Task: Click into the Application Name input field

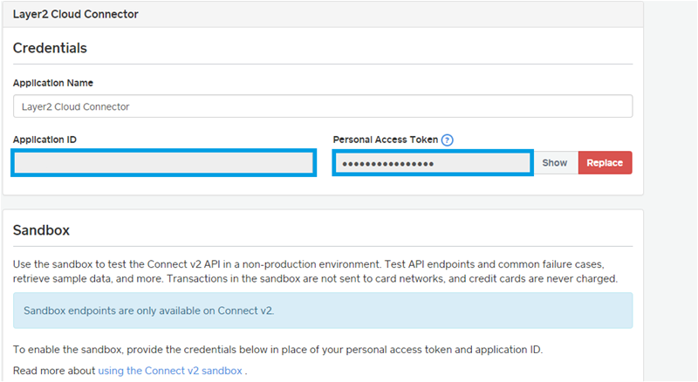Action: [x=322, y=106]
